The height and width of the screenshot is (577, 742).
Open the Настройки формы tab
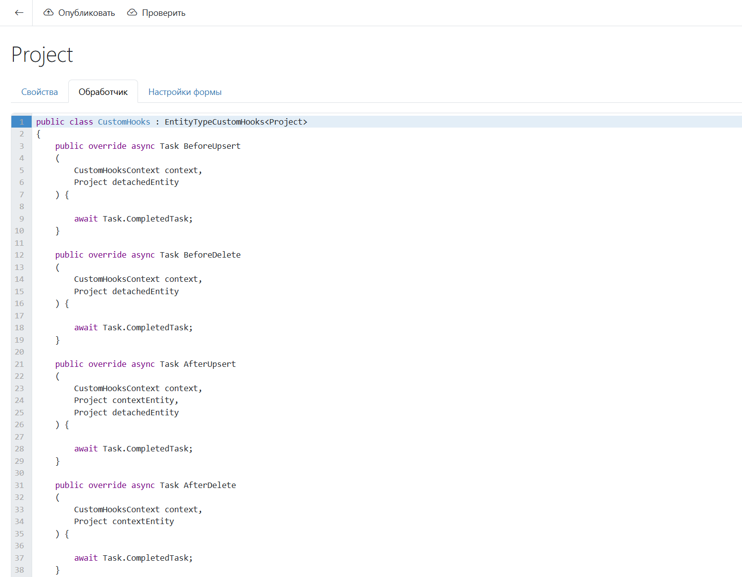coord(185,92)
